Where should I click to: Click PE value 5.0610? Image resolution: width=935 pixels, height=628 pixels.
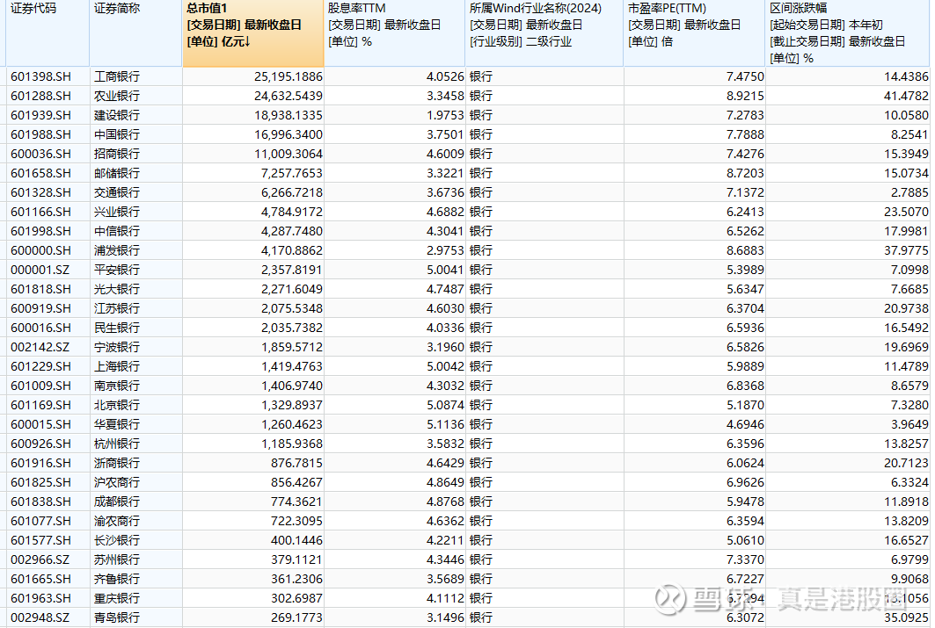tap(745, 540)
